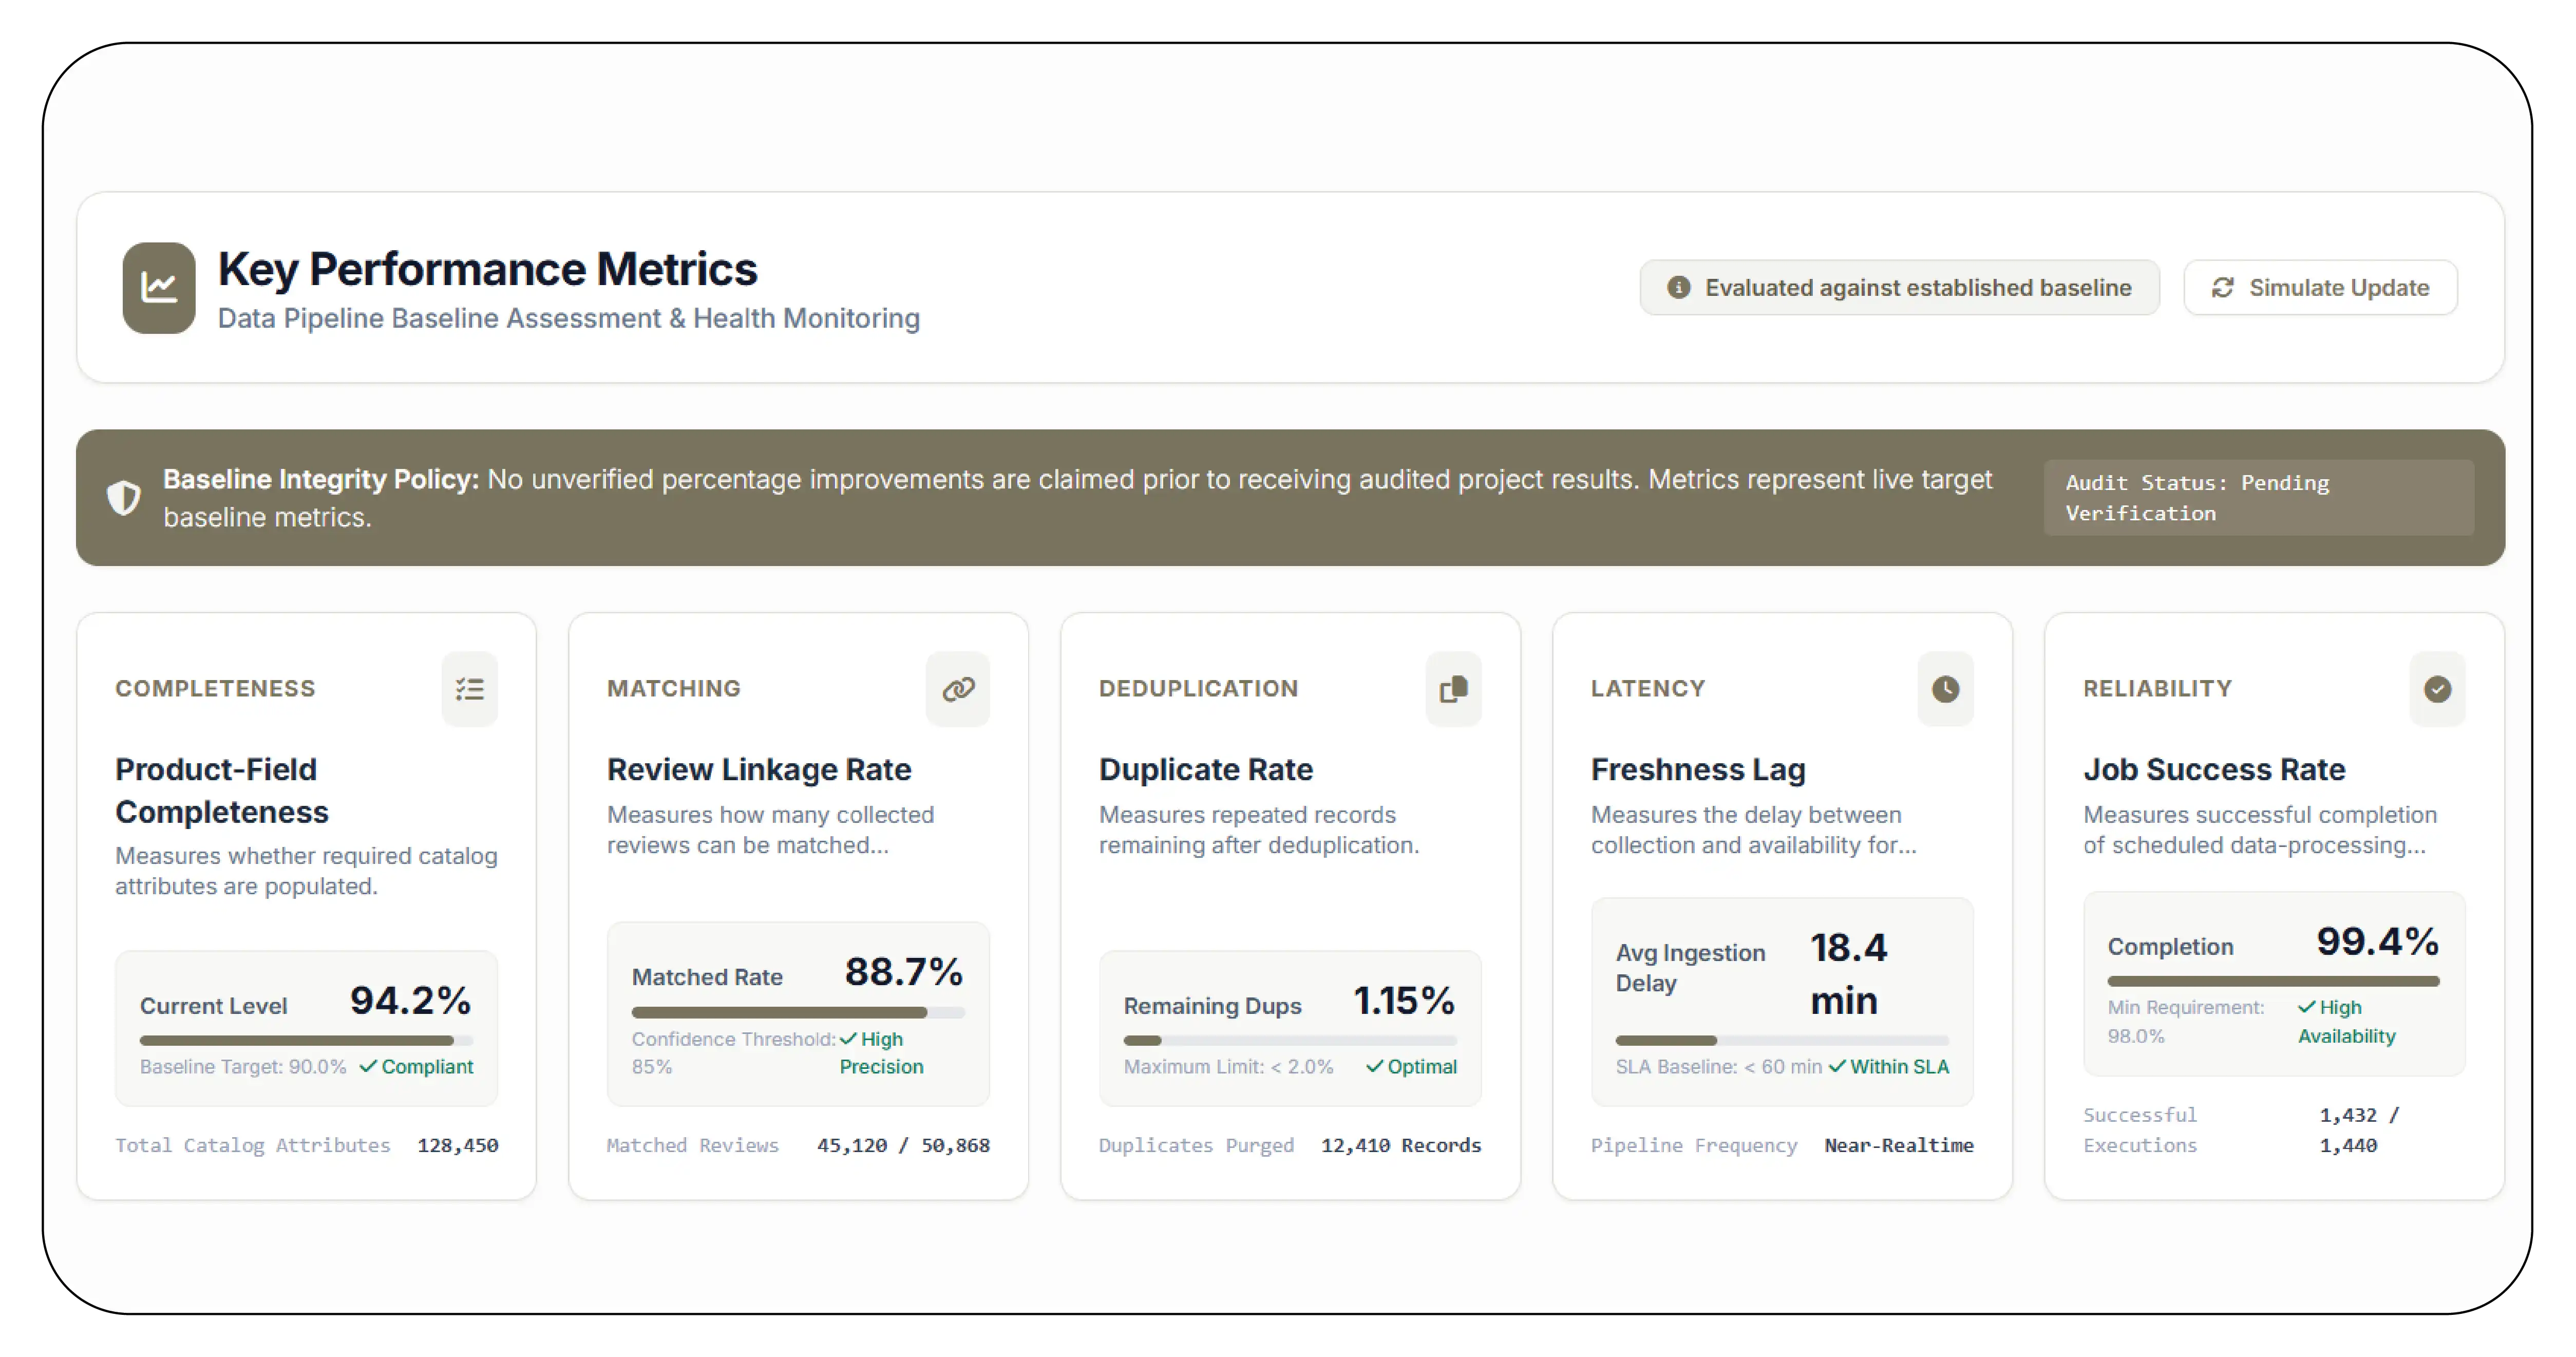Click the High Availability status label
The width and height of the screenshot is (2576, 1357).
click(x=2346, y=1022)
